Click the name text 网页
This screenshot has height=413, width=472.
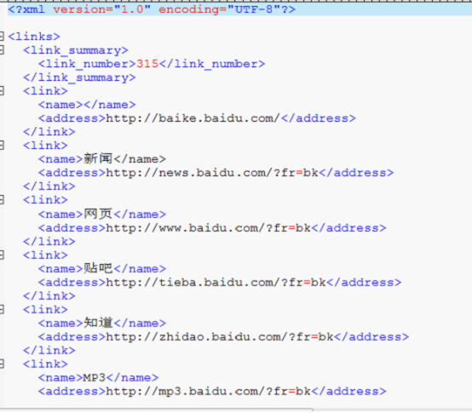98,214
